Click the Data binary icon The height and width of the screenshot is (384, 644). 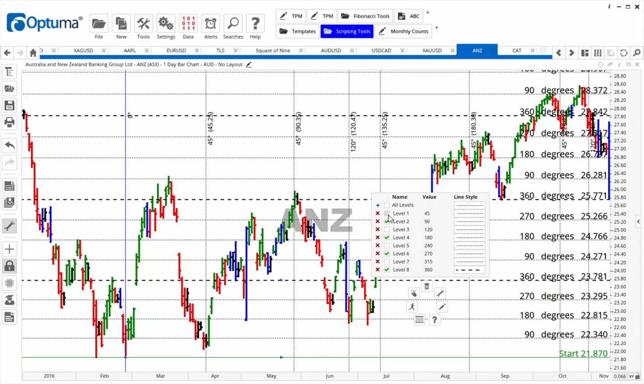(x=188, y=27)
